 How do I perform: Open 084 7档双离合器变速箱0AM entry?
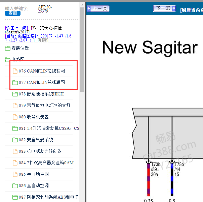46,163
